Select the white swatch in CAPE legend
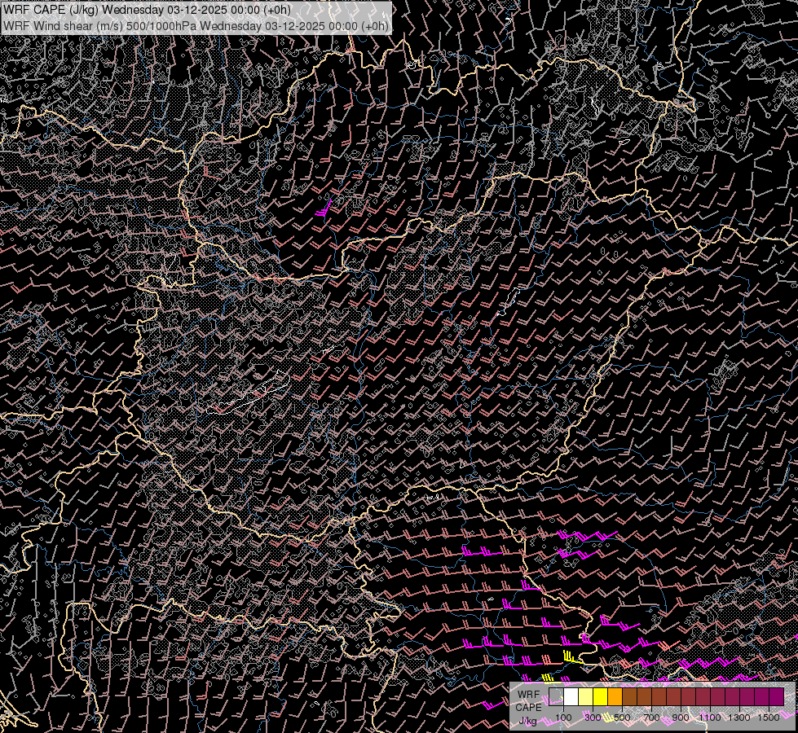The height and width of the screenshot is (733, 798). tap(571, 697)
